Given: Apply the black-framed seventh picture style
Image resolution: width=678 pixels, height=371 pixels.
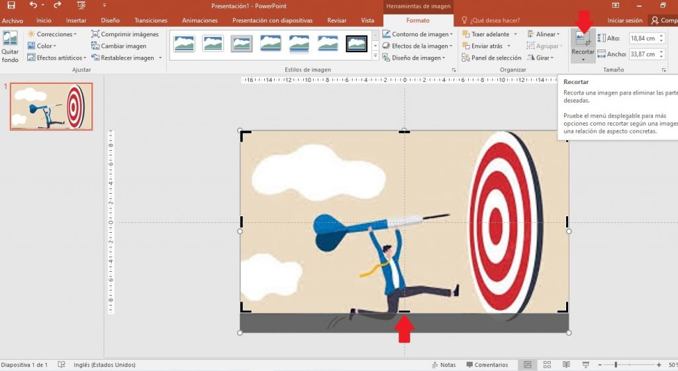Looking at the screenshot, I should tap(357, 44).
